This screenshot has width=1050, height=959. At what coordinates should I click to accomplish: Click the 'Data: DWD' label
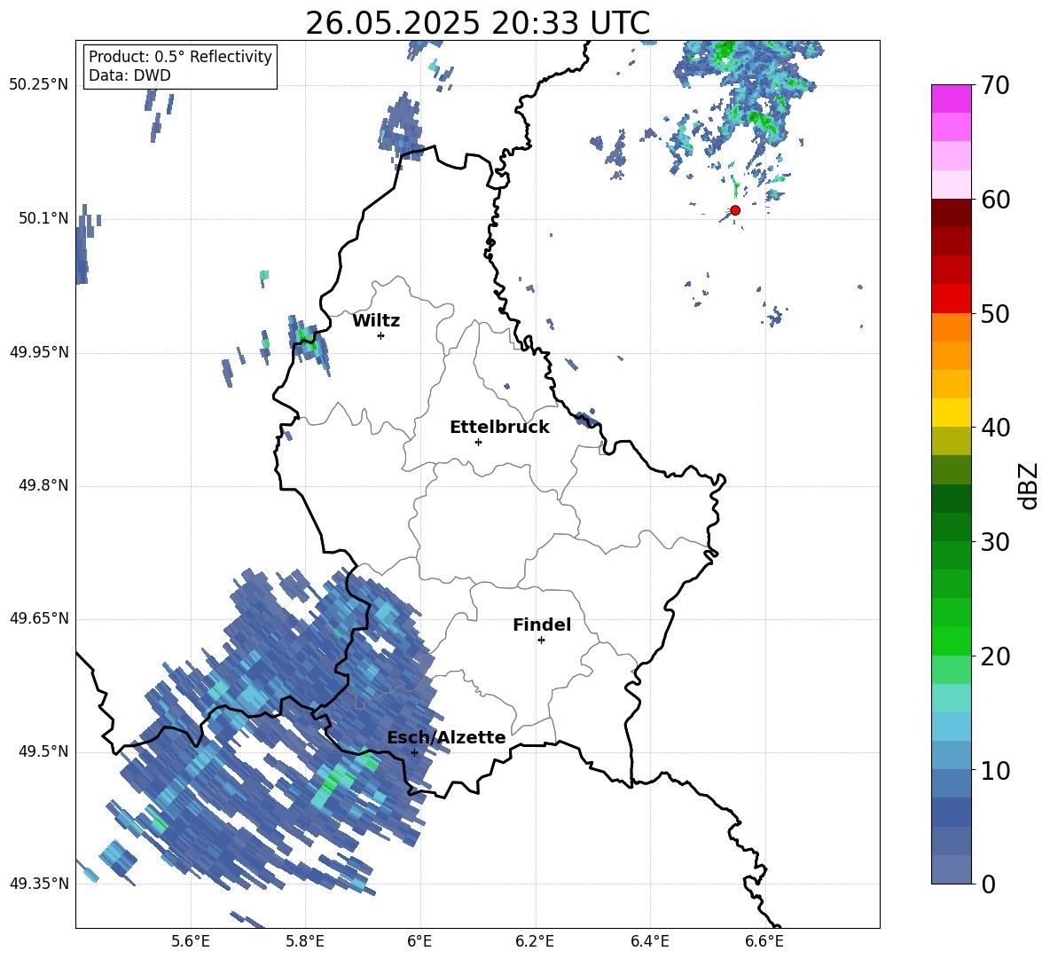[x=129, y=75]
